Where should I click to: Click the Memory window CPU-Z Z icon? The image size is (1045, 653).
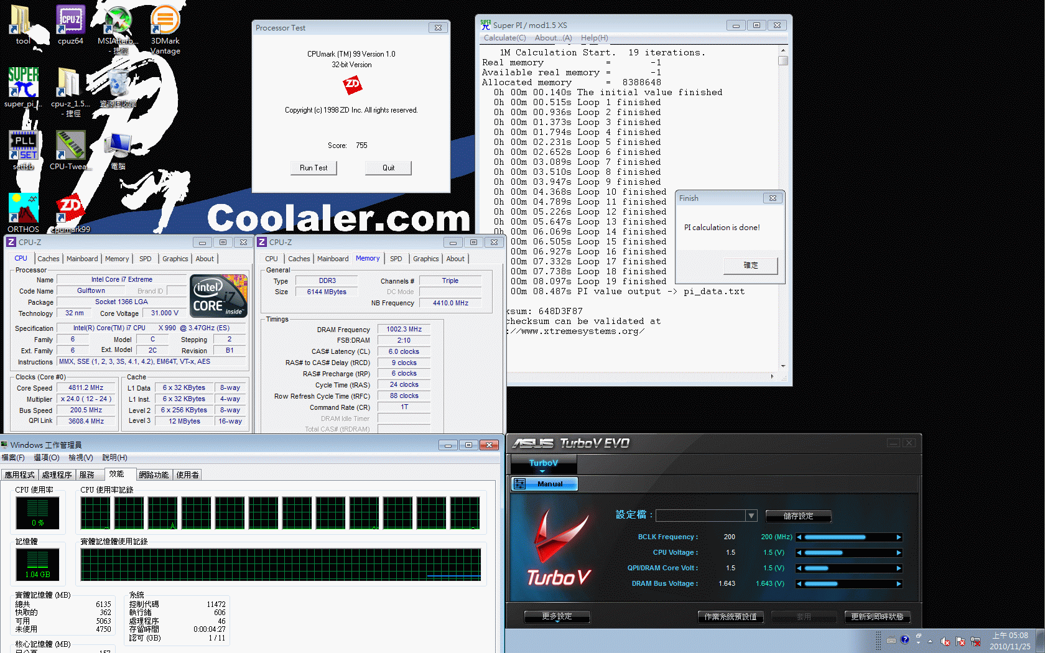[x=262, y=242]
